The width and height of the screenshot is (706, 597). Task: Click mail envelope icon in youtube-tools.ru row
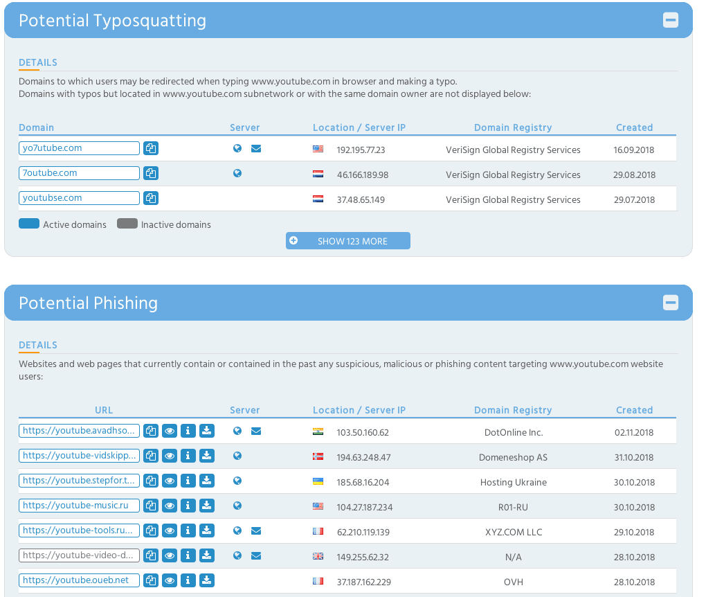pyautogui.click(x=256, y=531)
